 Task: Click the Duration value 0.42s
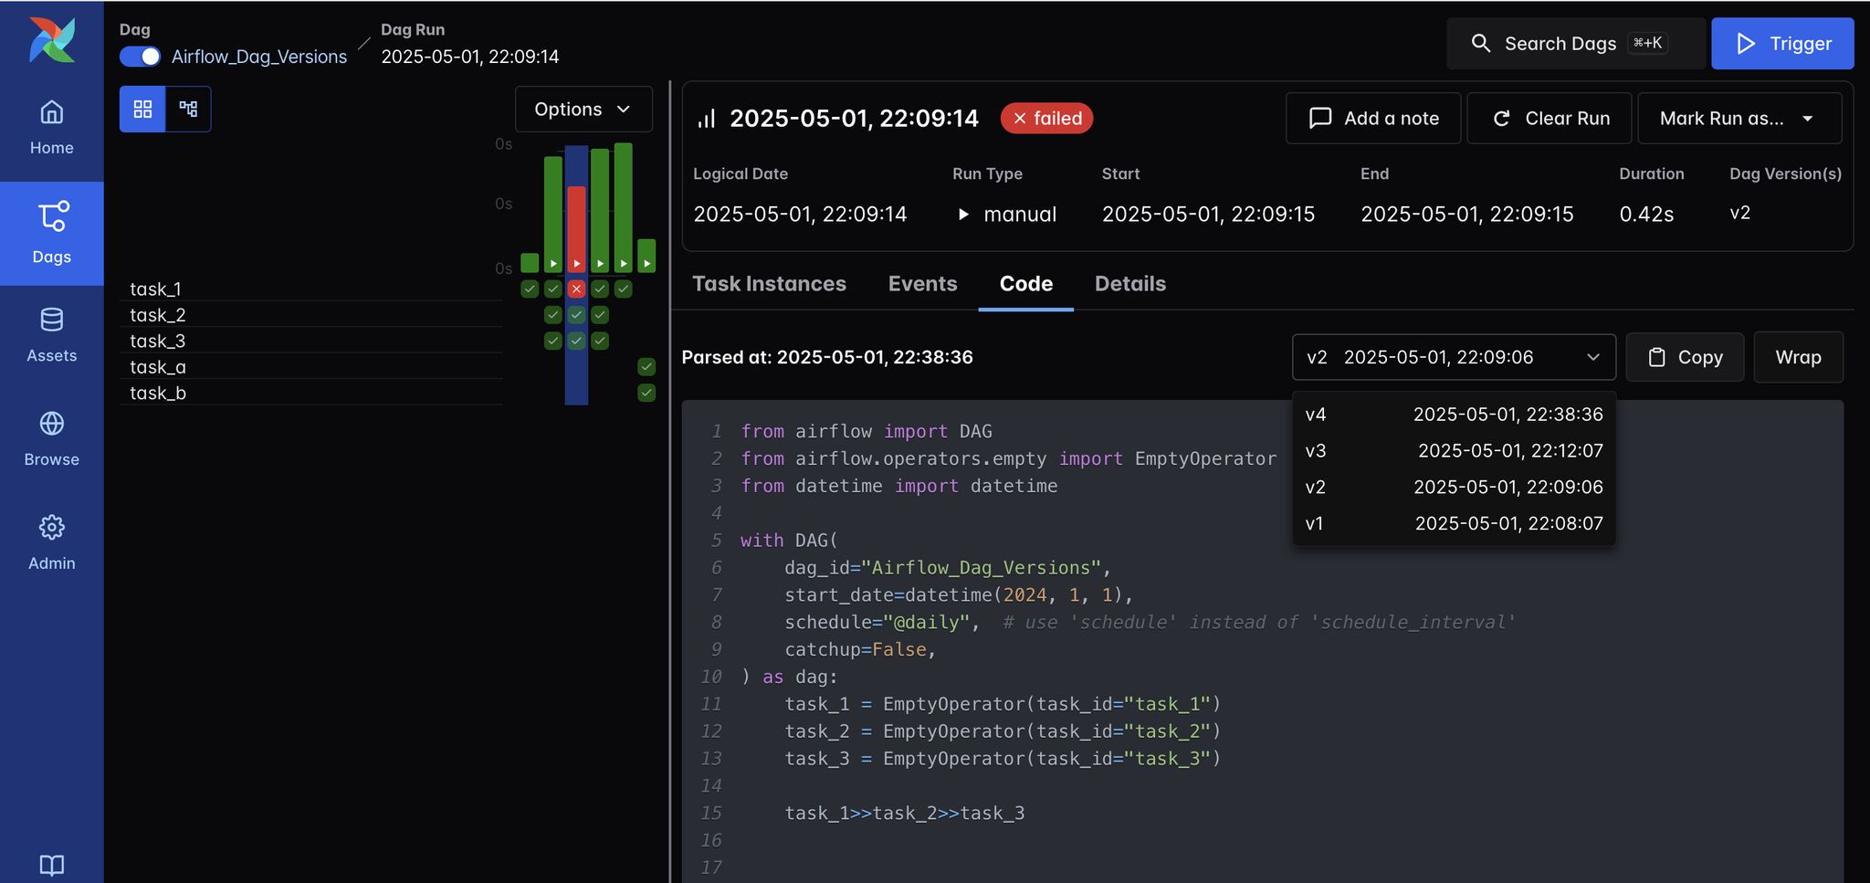pyautogui.click(x=1646, y=215)
